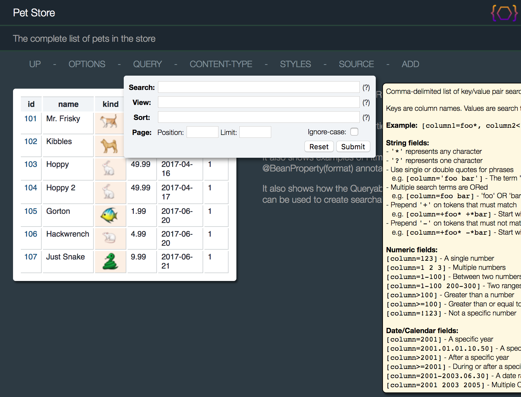Open the STYLES menu item

[x=295, y=64]
